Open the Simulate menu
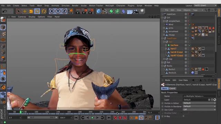221x124 pixels. (65, 6)
